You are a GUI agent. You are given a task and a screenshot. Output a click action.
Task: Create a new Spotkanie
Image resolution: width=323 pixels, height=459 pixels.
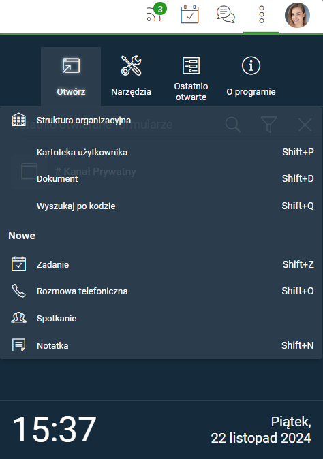pos(161,319)
